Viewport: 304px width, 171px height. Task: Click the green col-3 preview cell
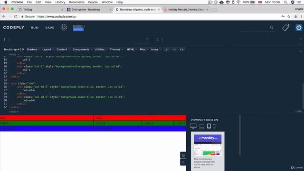tap(117, 123)
